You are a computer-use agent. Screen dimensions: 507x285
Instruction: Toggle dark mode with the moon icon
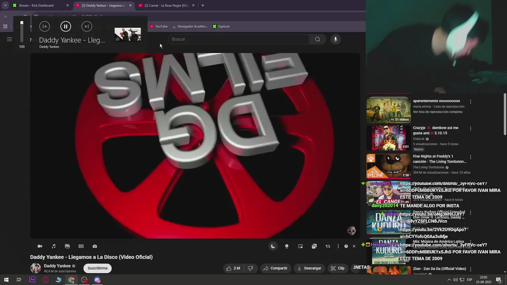[273, 246]
